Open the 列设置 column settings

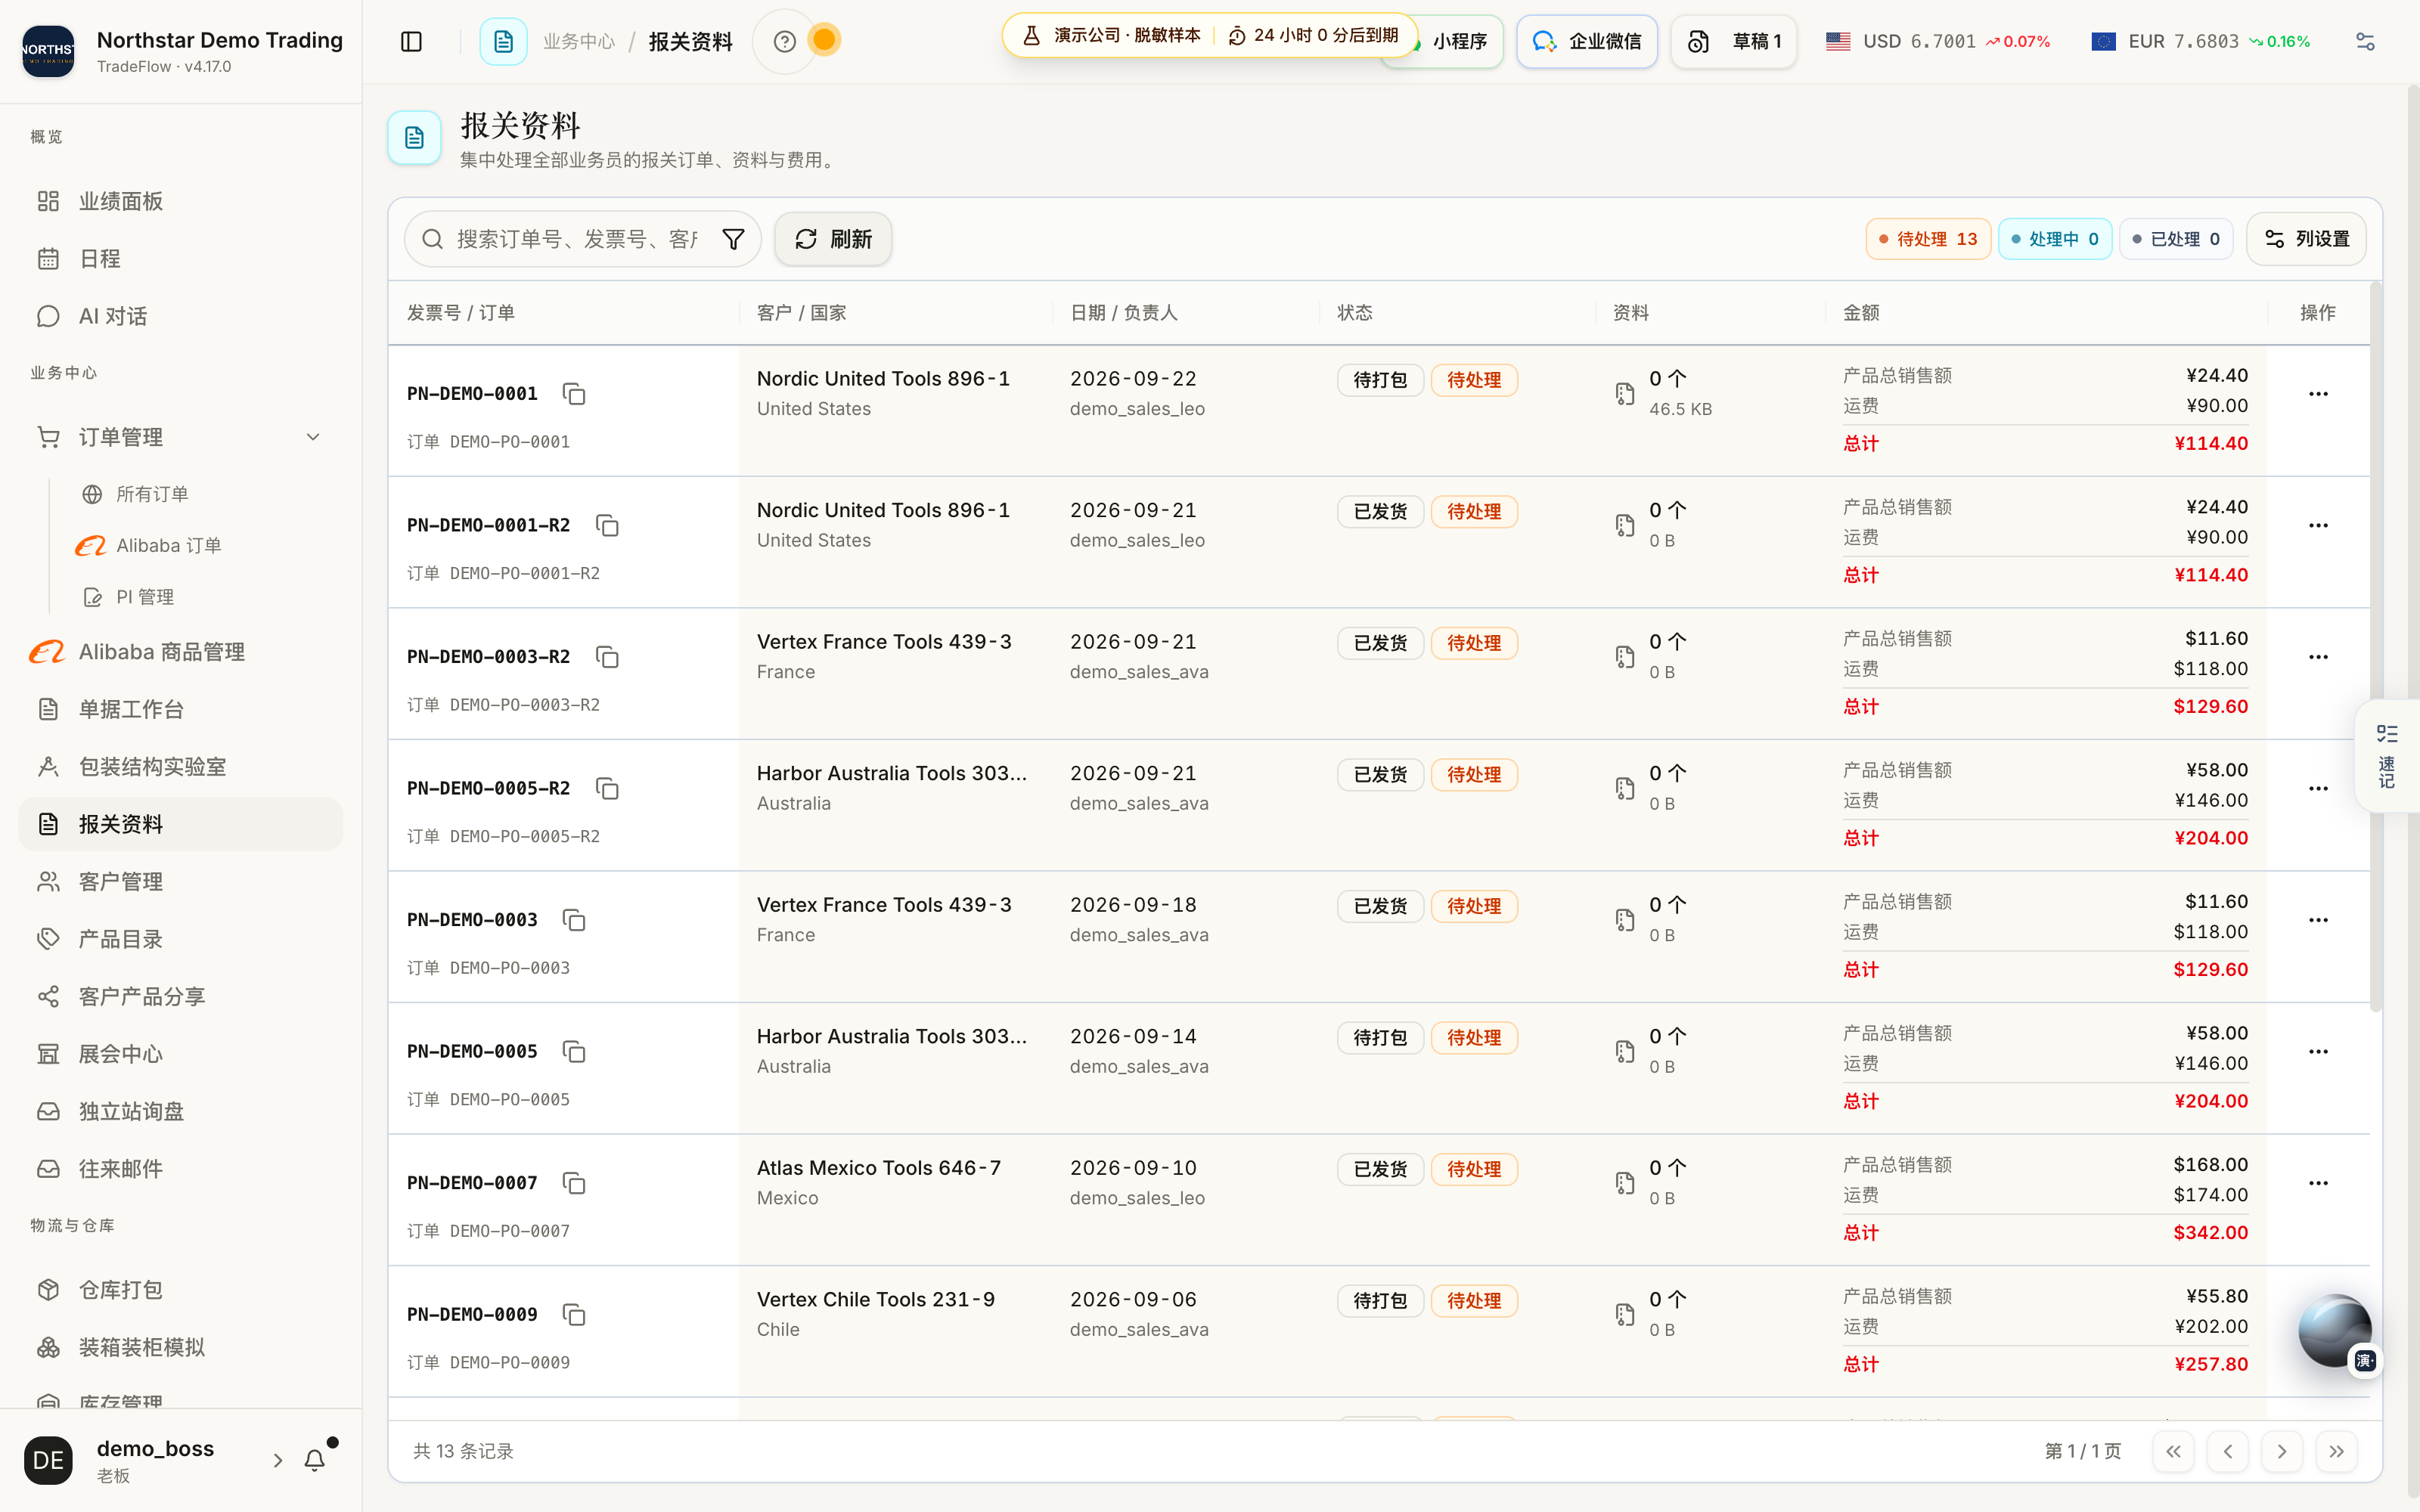(2306, 239)
